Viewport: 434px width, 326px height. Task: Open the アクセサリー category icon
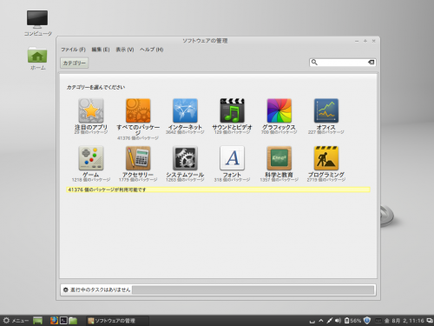coord(138,158)
